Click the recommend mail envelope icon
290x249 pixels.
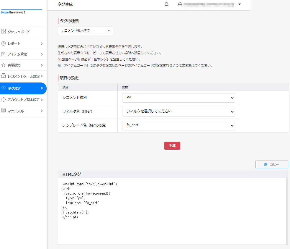click(3, 76)
